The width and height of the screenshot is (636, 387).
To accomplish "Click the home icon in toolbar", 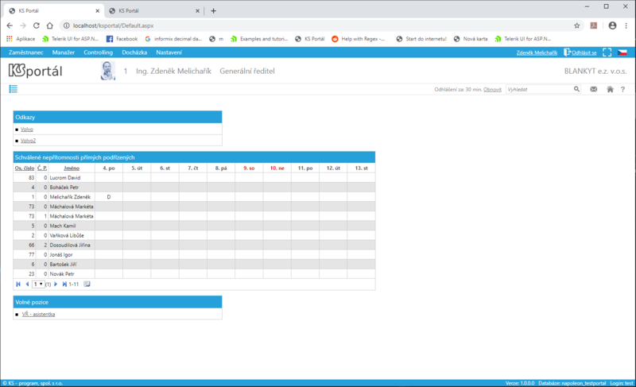I will click(x=610, y=89).
